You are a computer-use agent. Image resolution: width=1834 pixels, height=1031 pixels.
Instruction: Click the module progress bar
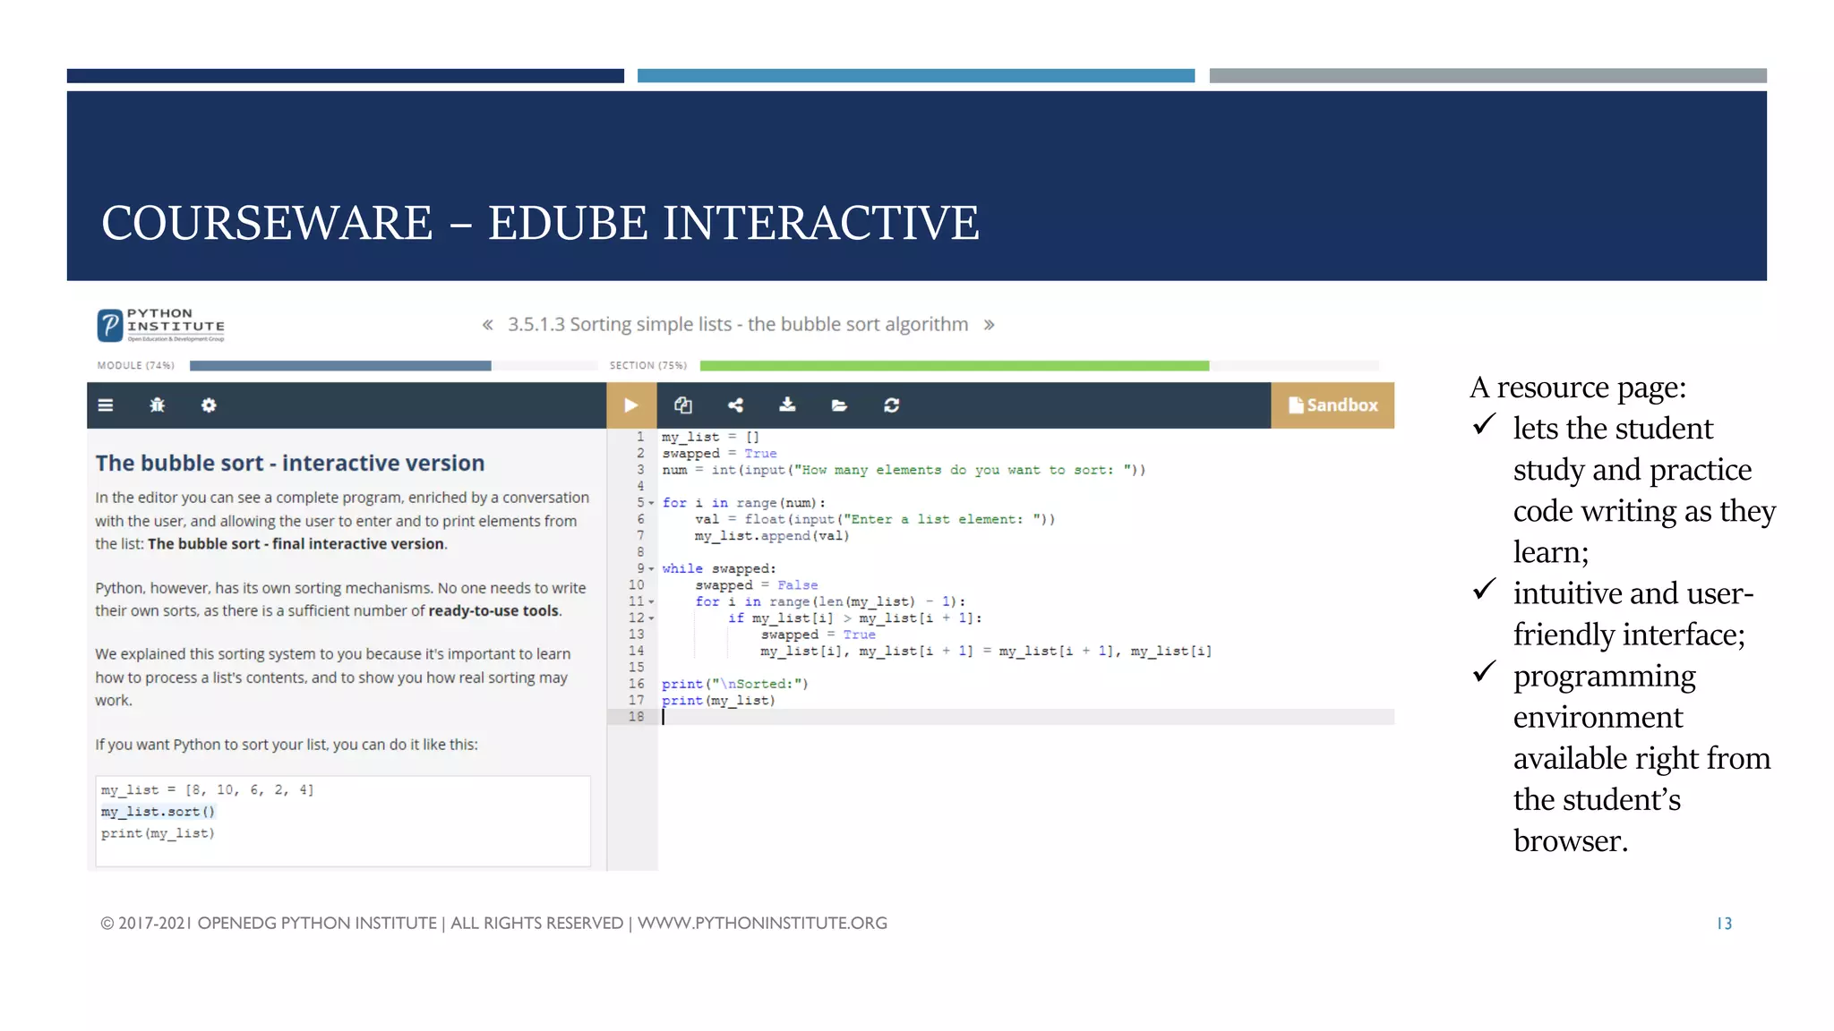tap(340, 366)
